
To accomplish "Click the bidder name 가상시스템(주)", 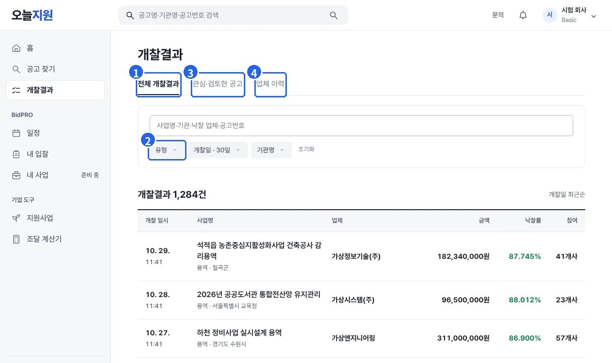I will 353,300.
